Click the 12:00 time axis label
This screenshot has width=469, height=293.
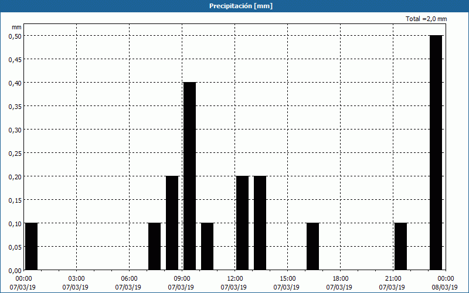pyautogui.click(x=235, y=279)
